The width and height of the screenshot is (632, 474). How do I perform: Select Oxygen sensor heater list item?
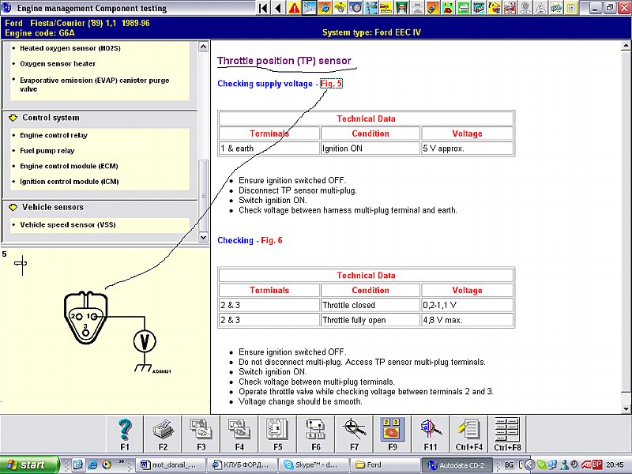pyautogui.click(x=58, y=64)
